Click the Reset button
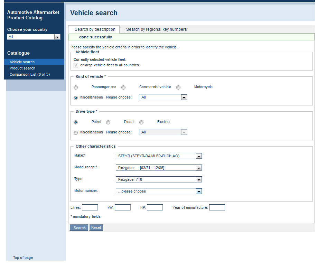This screenshot has height=271, width=318. click(96, 227)
